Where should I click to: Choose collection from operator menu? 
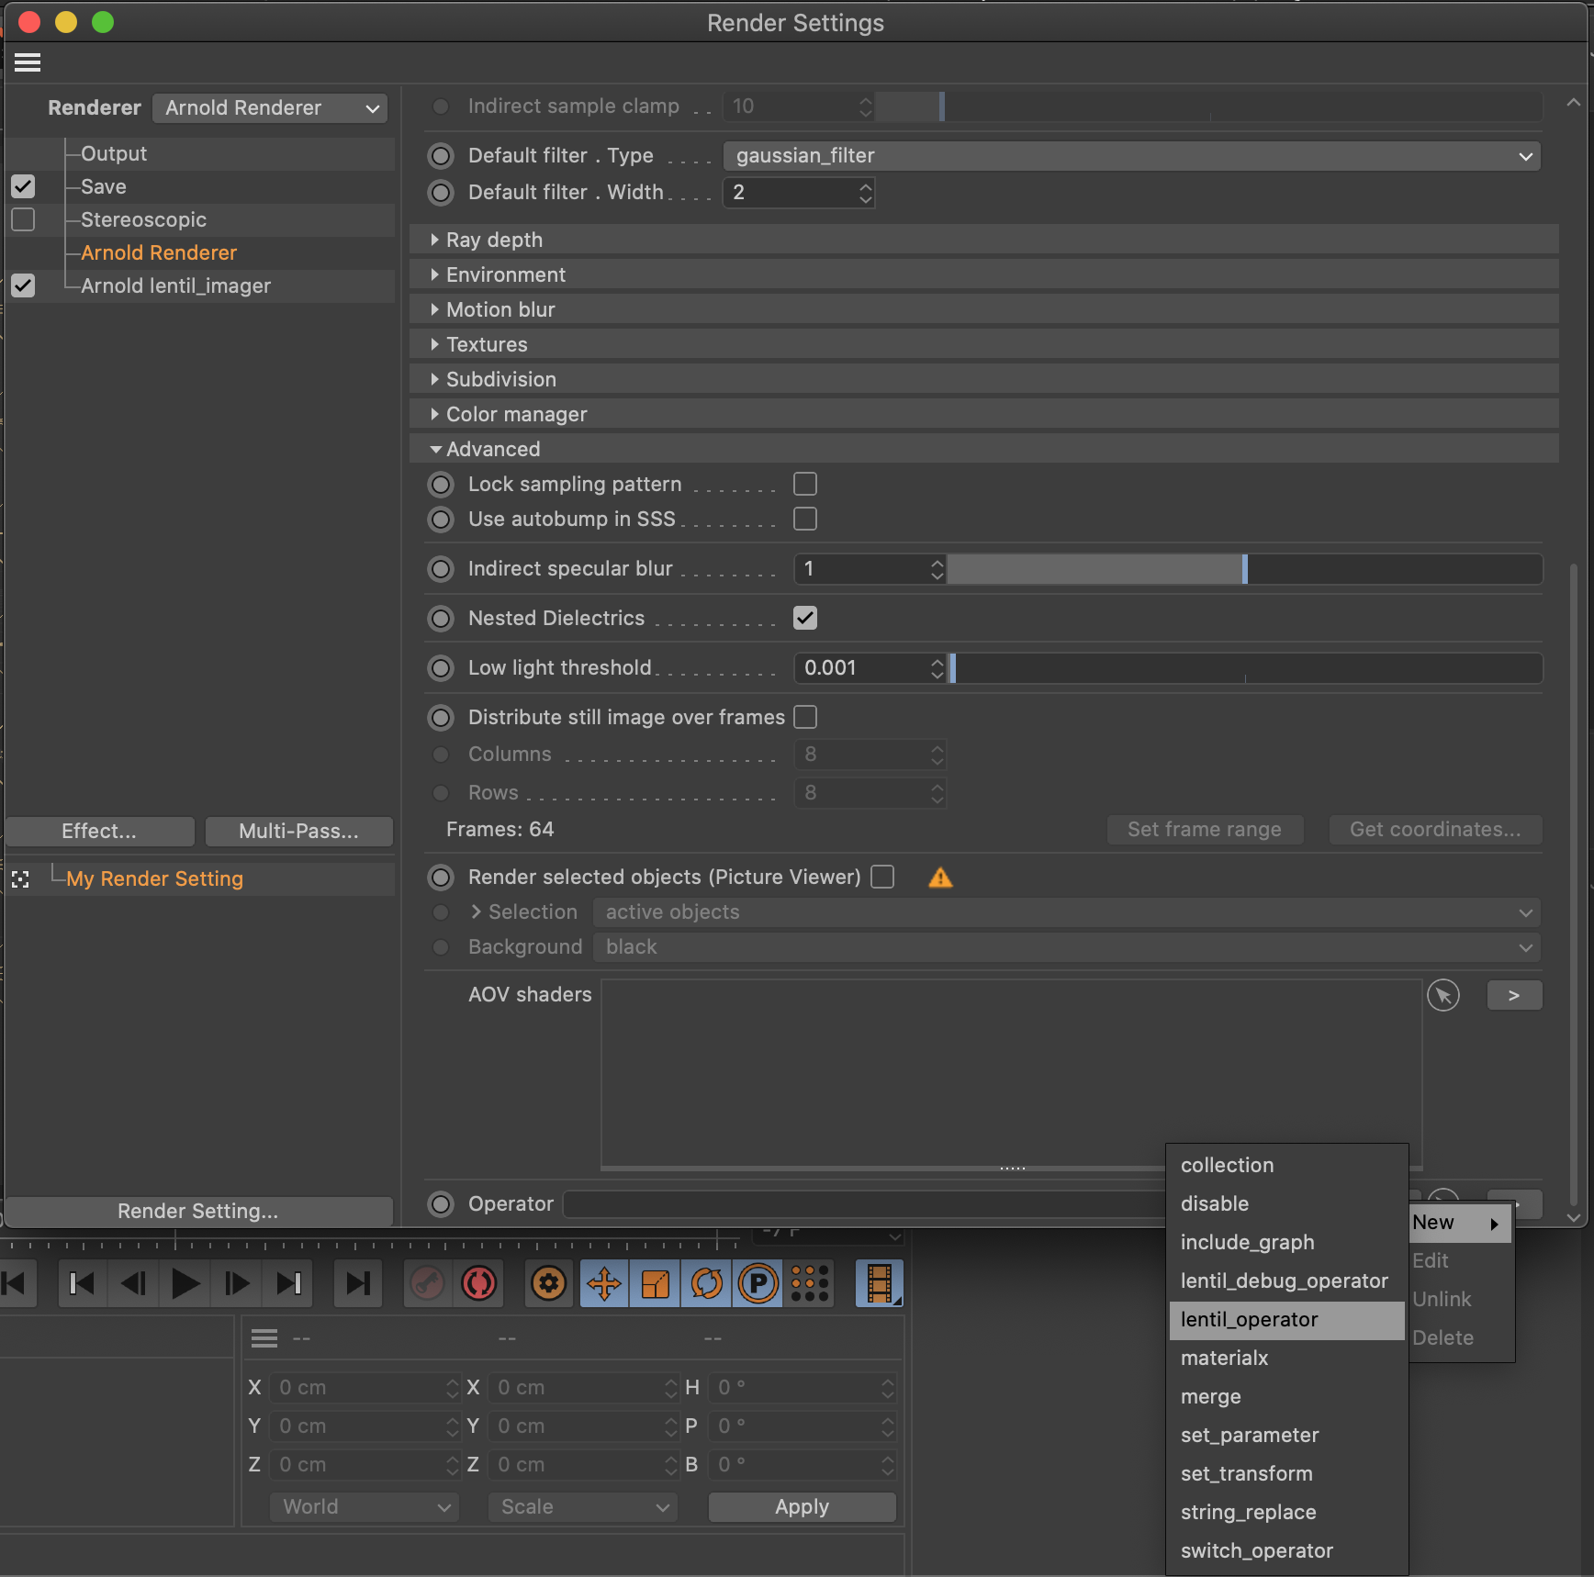[x=1286, y=1166]
